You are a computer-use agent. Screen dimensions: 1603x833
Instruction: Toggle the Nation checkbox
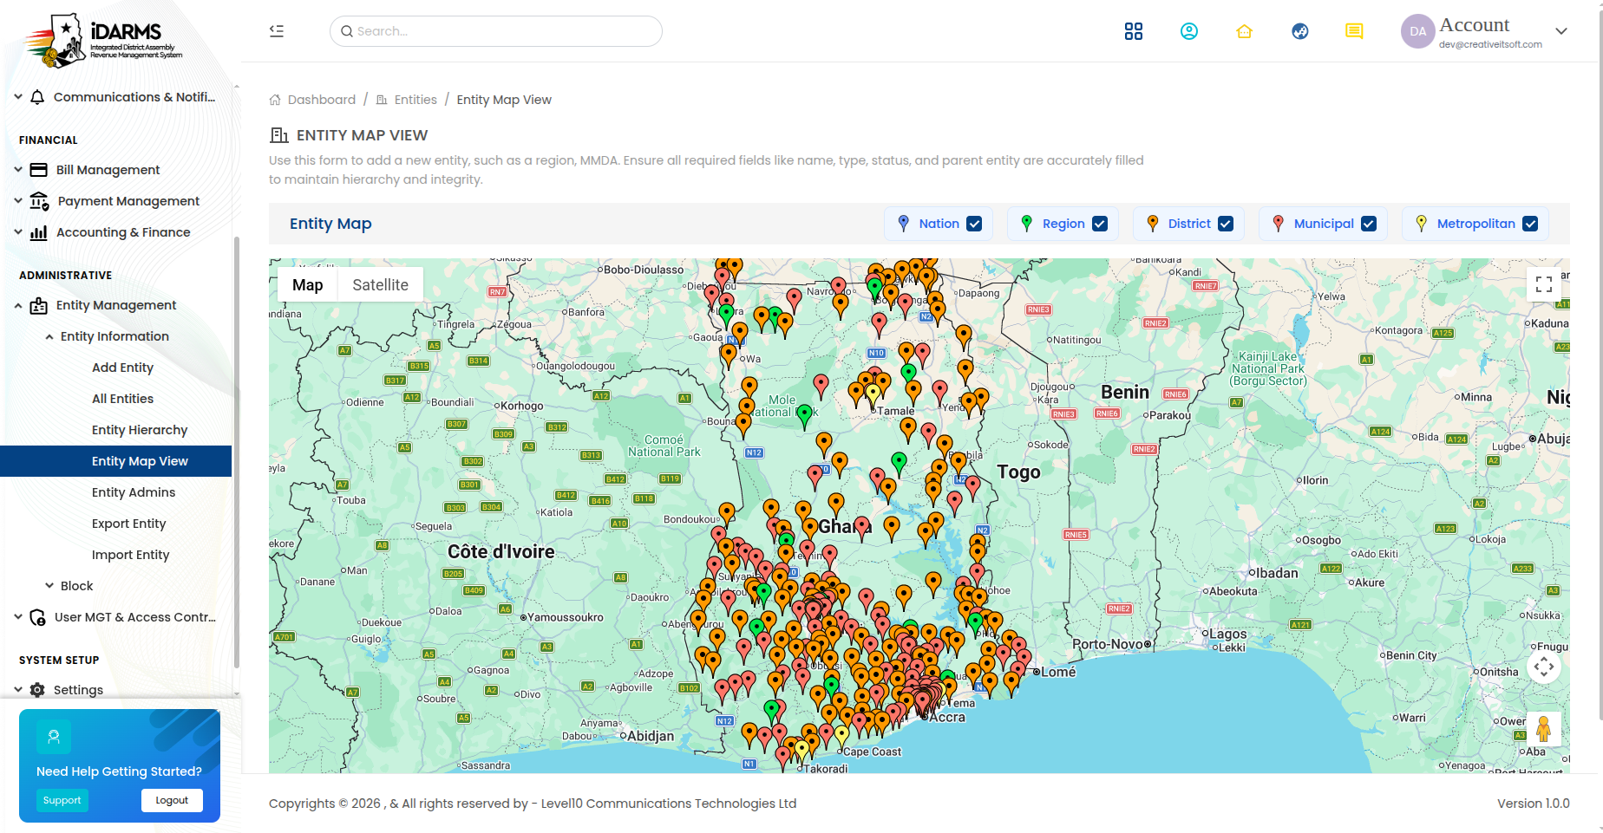974,224
